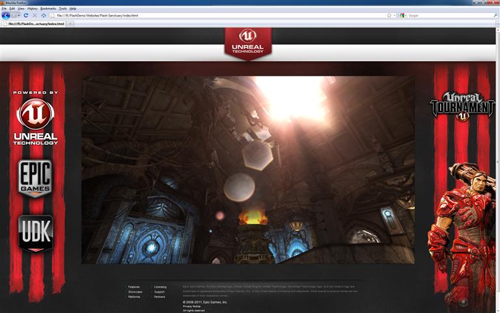Click the Flash 3D scene viewport

pos(247,170)
